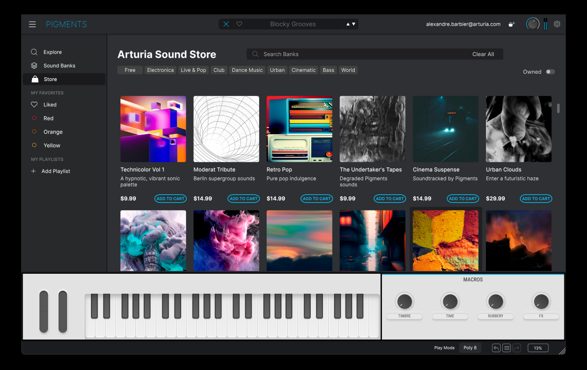587x370 pixels.
Task: Click the pitch bend wheel
Action: pyautogui.click(x=44, y=311)
